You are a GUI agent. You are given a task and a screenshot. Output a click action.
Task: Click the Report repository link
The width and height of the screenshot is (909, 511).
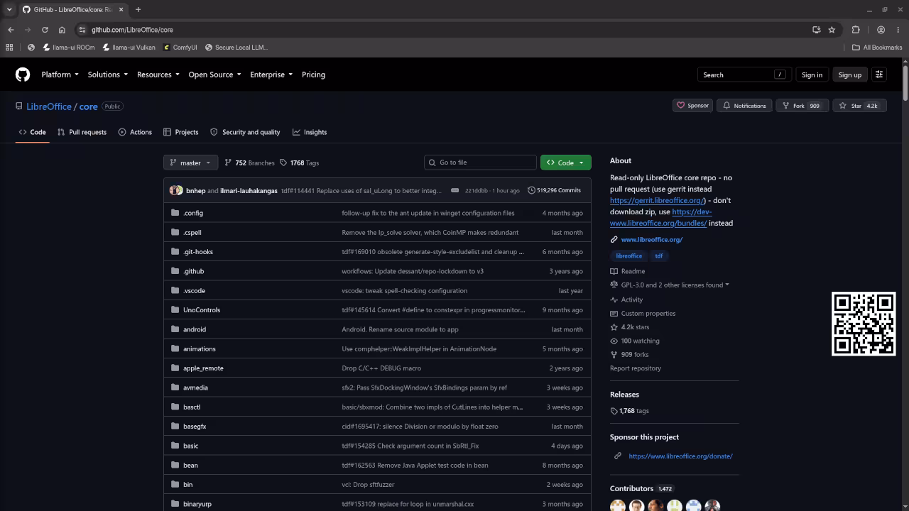[x=635, y=368]
